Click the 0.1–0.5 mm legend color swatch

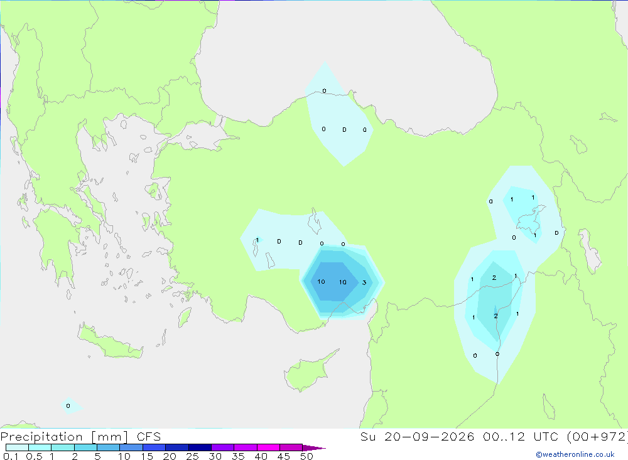click(x=17, y=447)
